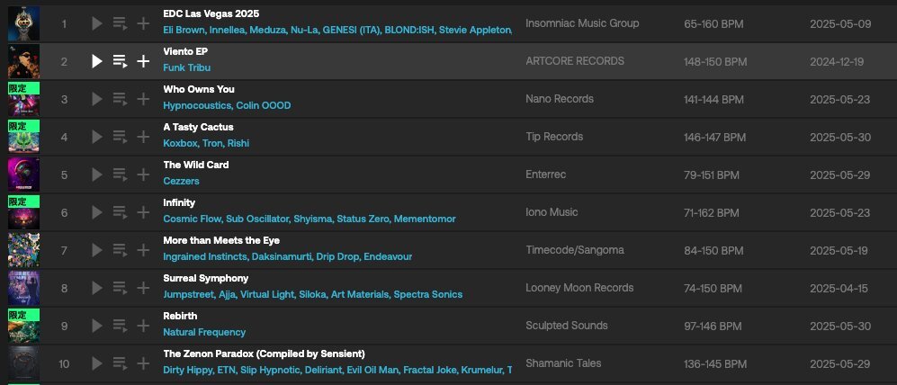897x385 pixels.
Task: Open the Infinity release title
Action: point(179,202)
